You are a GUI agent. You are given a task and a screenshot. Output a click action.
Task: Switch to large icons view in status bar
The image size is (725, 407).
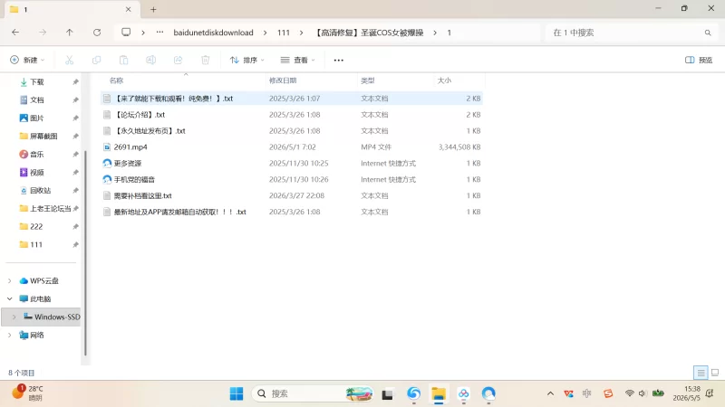click(x=715, y=373)
